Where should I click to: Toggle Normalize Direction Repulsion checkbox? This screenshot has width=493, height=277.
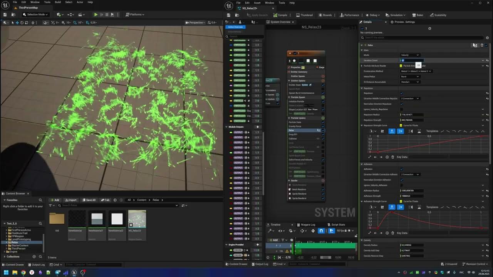tap(401, 104)
